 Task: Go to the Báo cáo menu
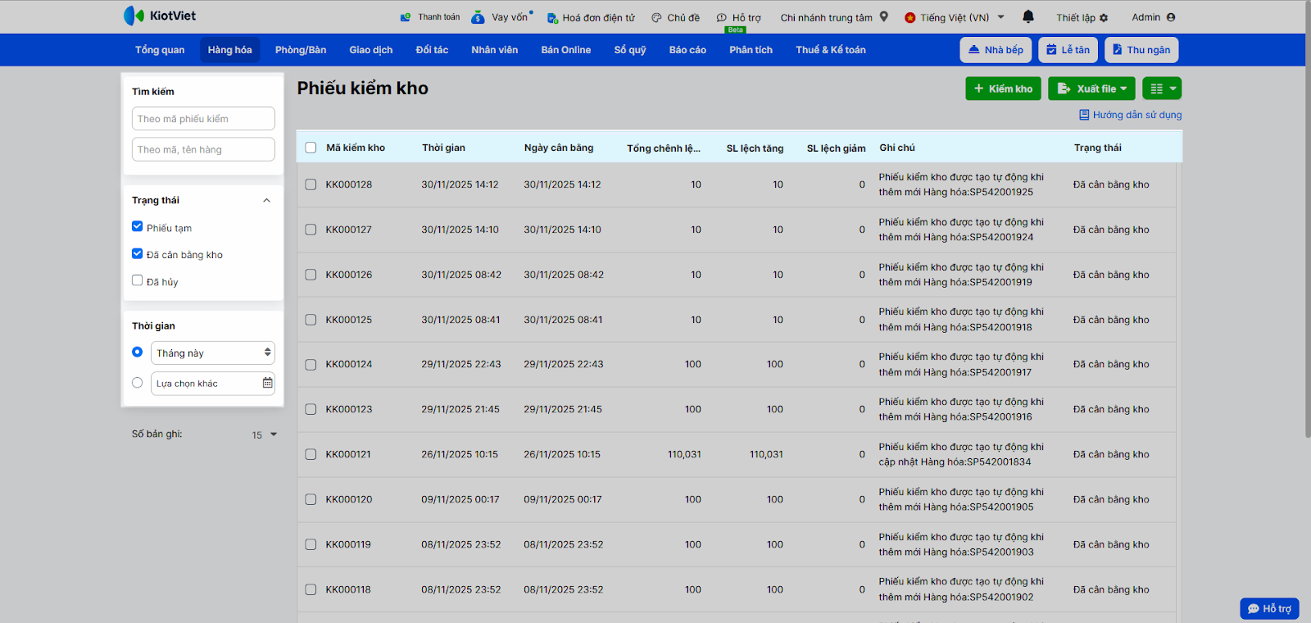point(687,50)
